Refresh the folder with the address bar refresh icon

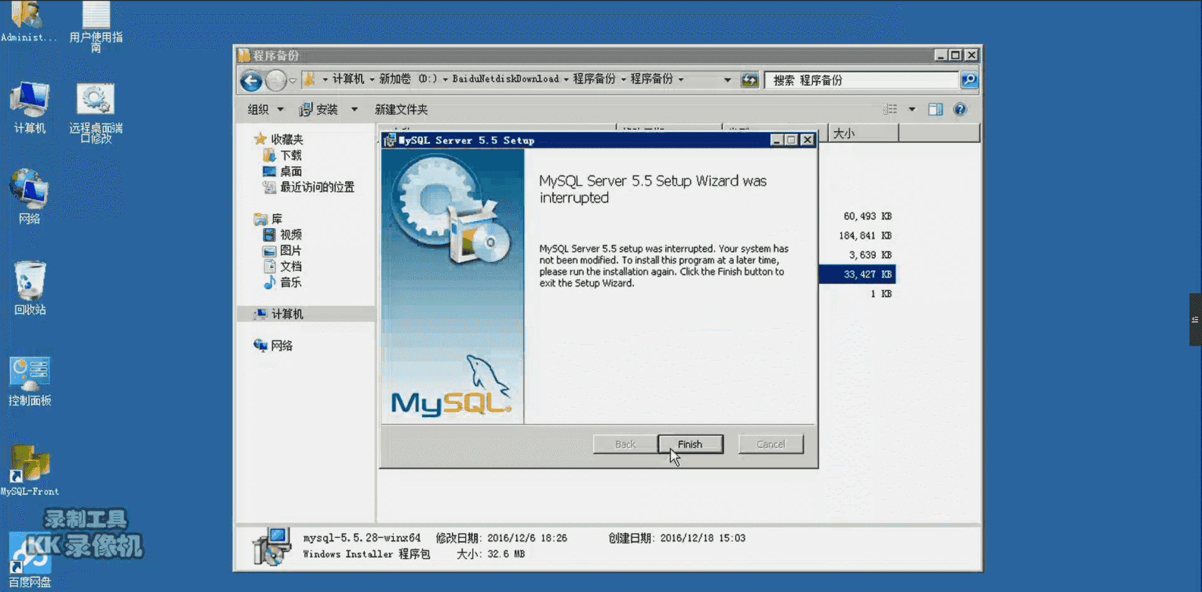749,80
